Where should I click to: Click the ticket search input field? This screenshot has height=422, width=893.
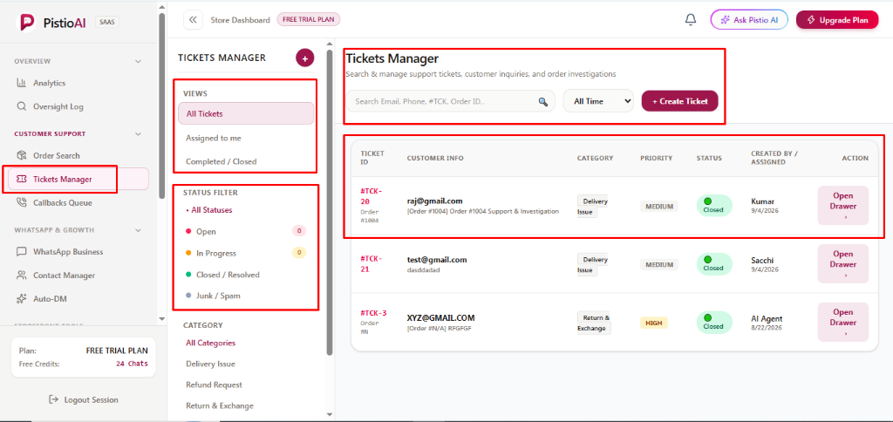[450, 101]
